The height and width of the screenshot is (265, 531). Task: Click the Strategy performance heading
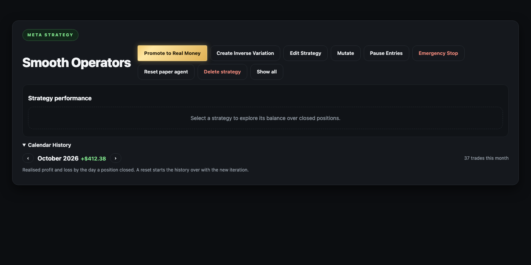pyautogui.click(x=60, y=98)
